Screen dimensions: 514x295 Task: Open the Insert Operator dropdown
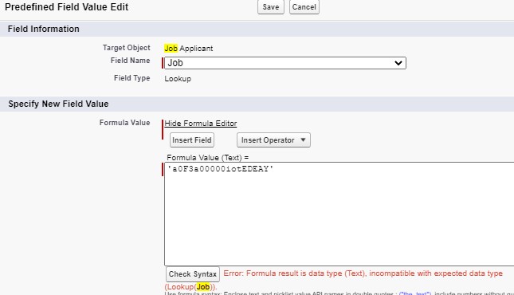pos(273,140)
